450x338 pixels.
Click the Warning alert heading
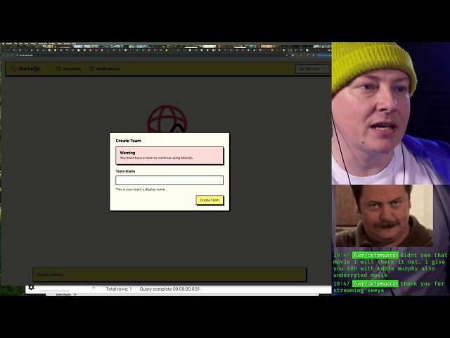127,153
